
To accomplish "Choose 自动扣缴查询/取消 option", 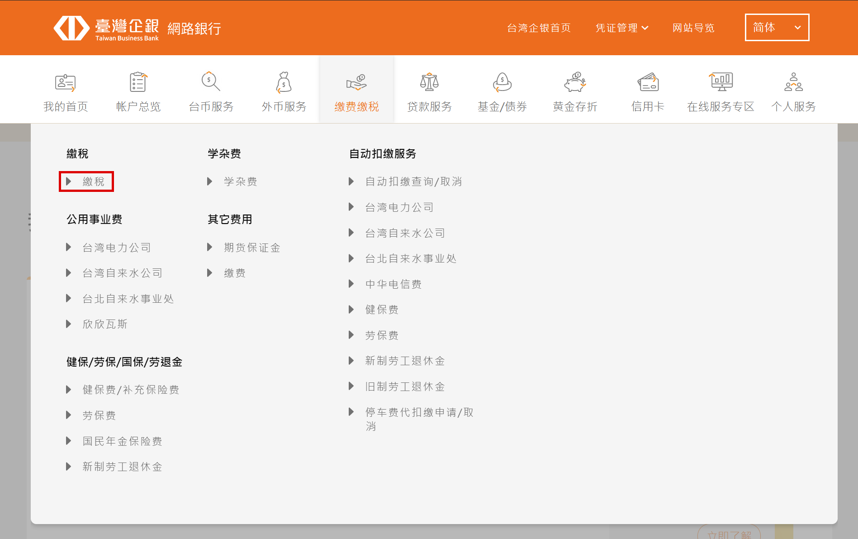I will pyautogui.click(x=413, y=181).
